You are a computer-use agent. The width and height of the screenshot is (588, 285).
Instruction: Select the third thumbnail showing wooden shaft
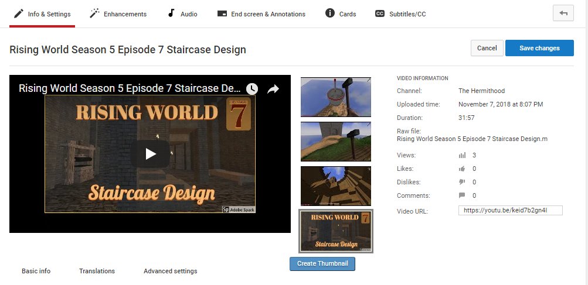pyautogui.click(x=336, y=186)
